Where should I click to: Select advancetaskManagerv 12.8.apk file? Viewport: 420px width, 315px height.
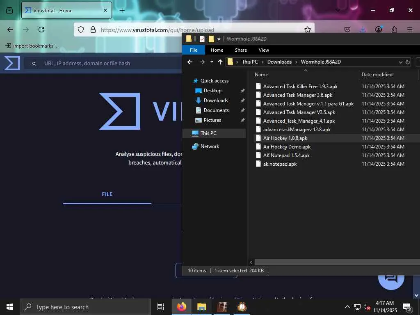(297, 129)
